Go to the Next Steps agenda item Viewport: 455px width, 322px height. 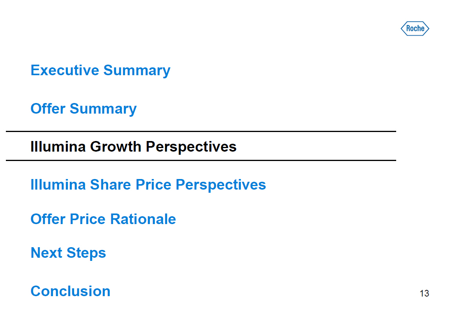(68, 253)
